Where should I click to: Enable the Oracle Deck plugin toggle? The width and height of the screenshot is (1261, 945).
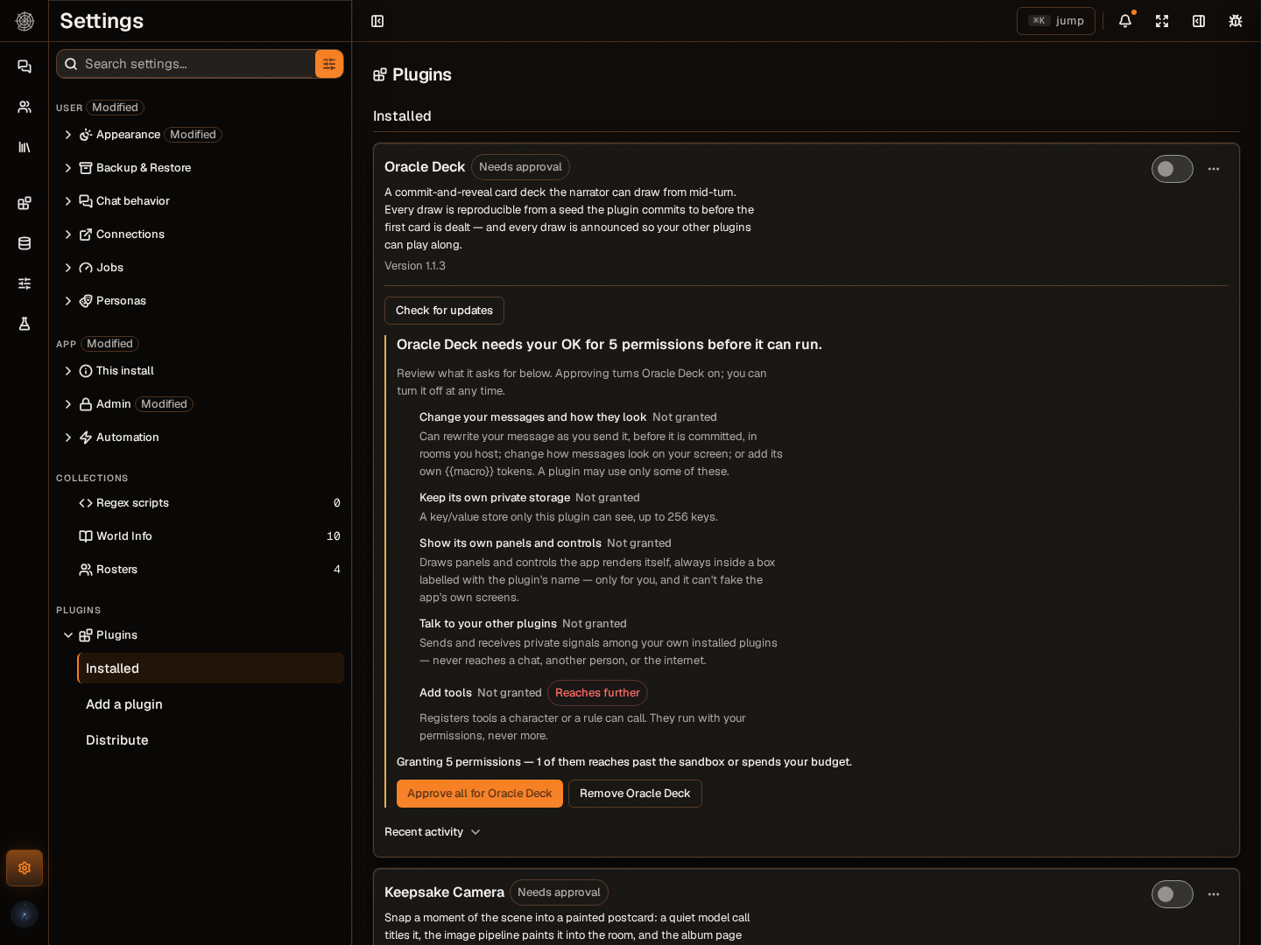1173,169
